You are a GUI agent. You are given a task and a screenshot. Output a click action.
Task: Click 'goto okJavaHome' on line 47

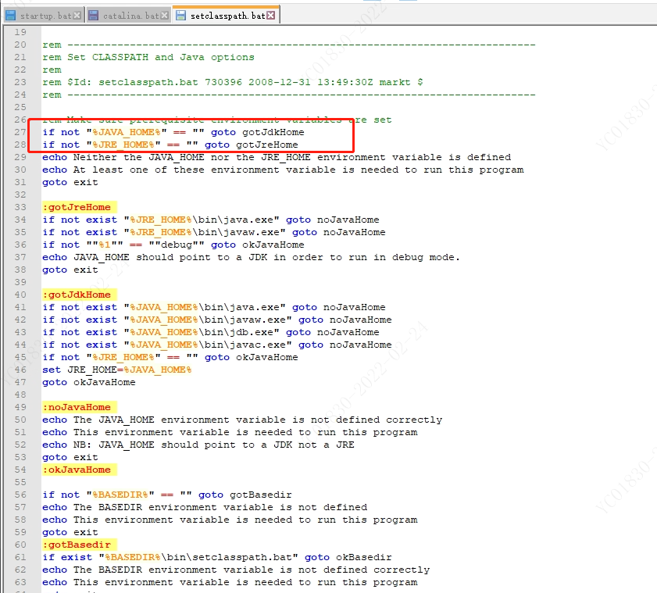point(89,383)
